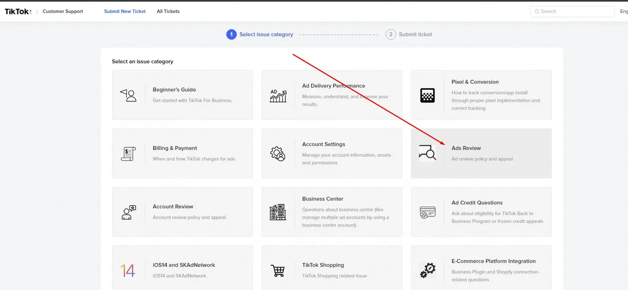Select the Ad Credit Questions card icon
The width and height of the screenshot is (628, 290).
pyautogui.click(x=427, y=212)
